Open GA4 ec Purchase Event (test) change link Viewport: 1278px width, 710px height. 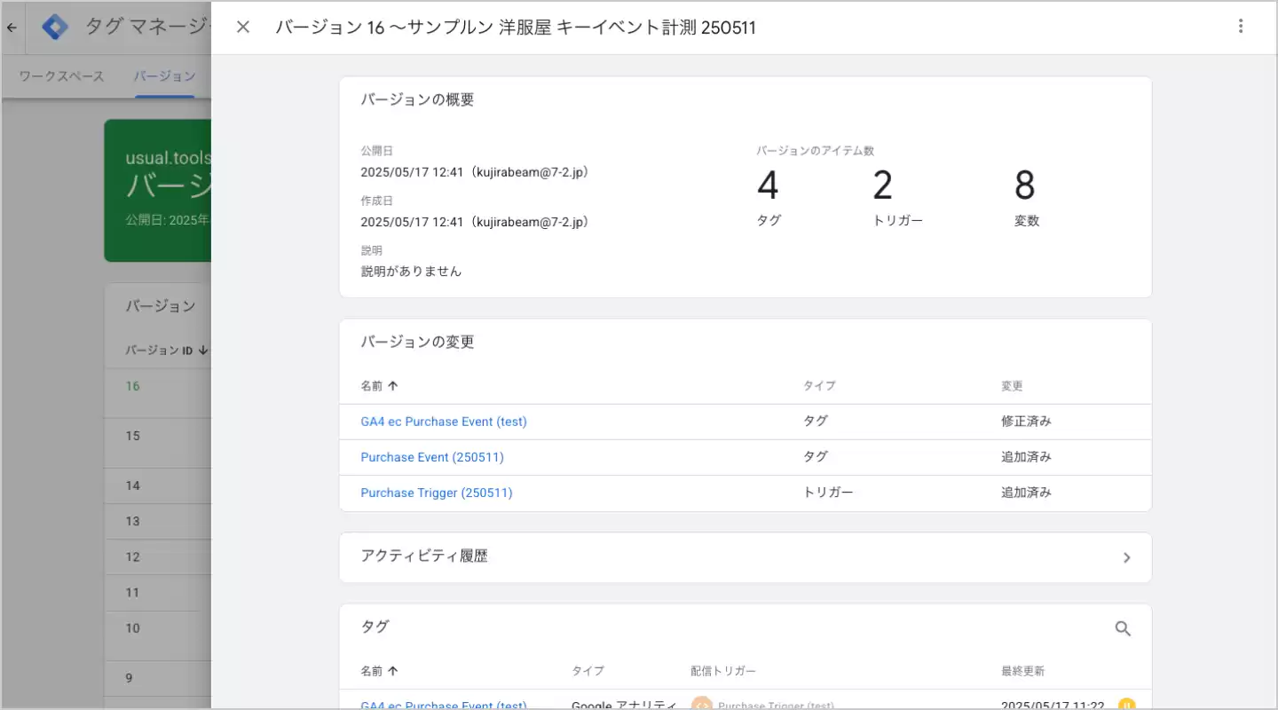(x=443, y=422)
